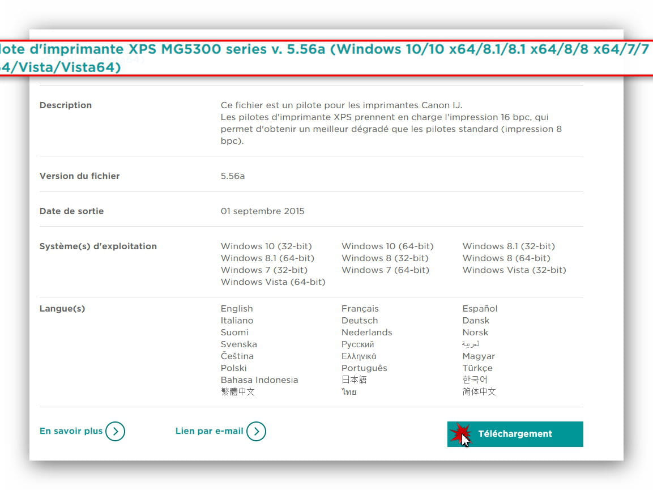
Task: Click the description paragraph about Canon IJ
Action: pos(391,123)
